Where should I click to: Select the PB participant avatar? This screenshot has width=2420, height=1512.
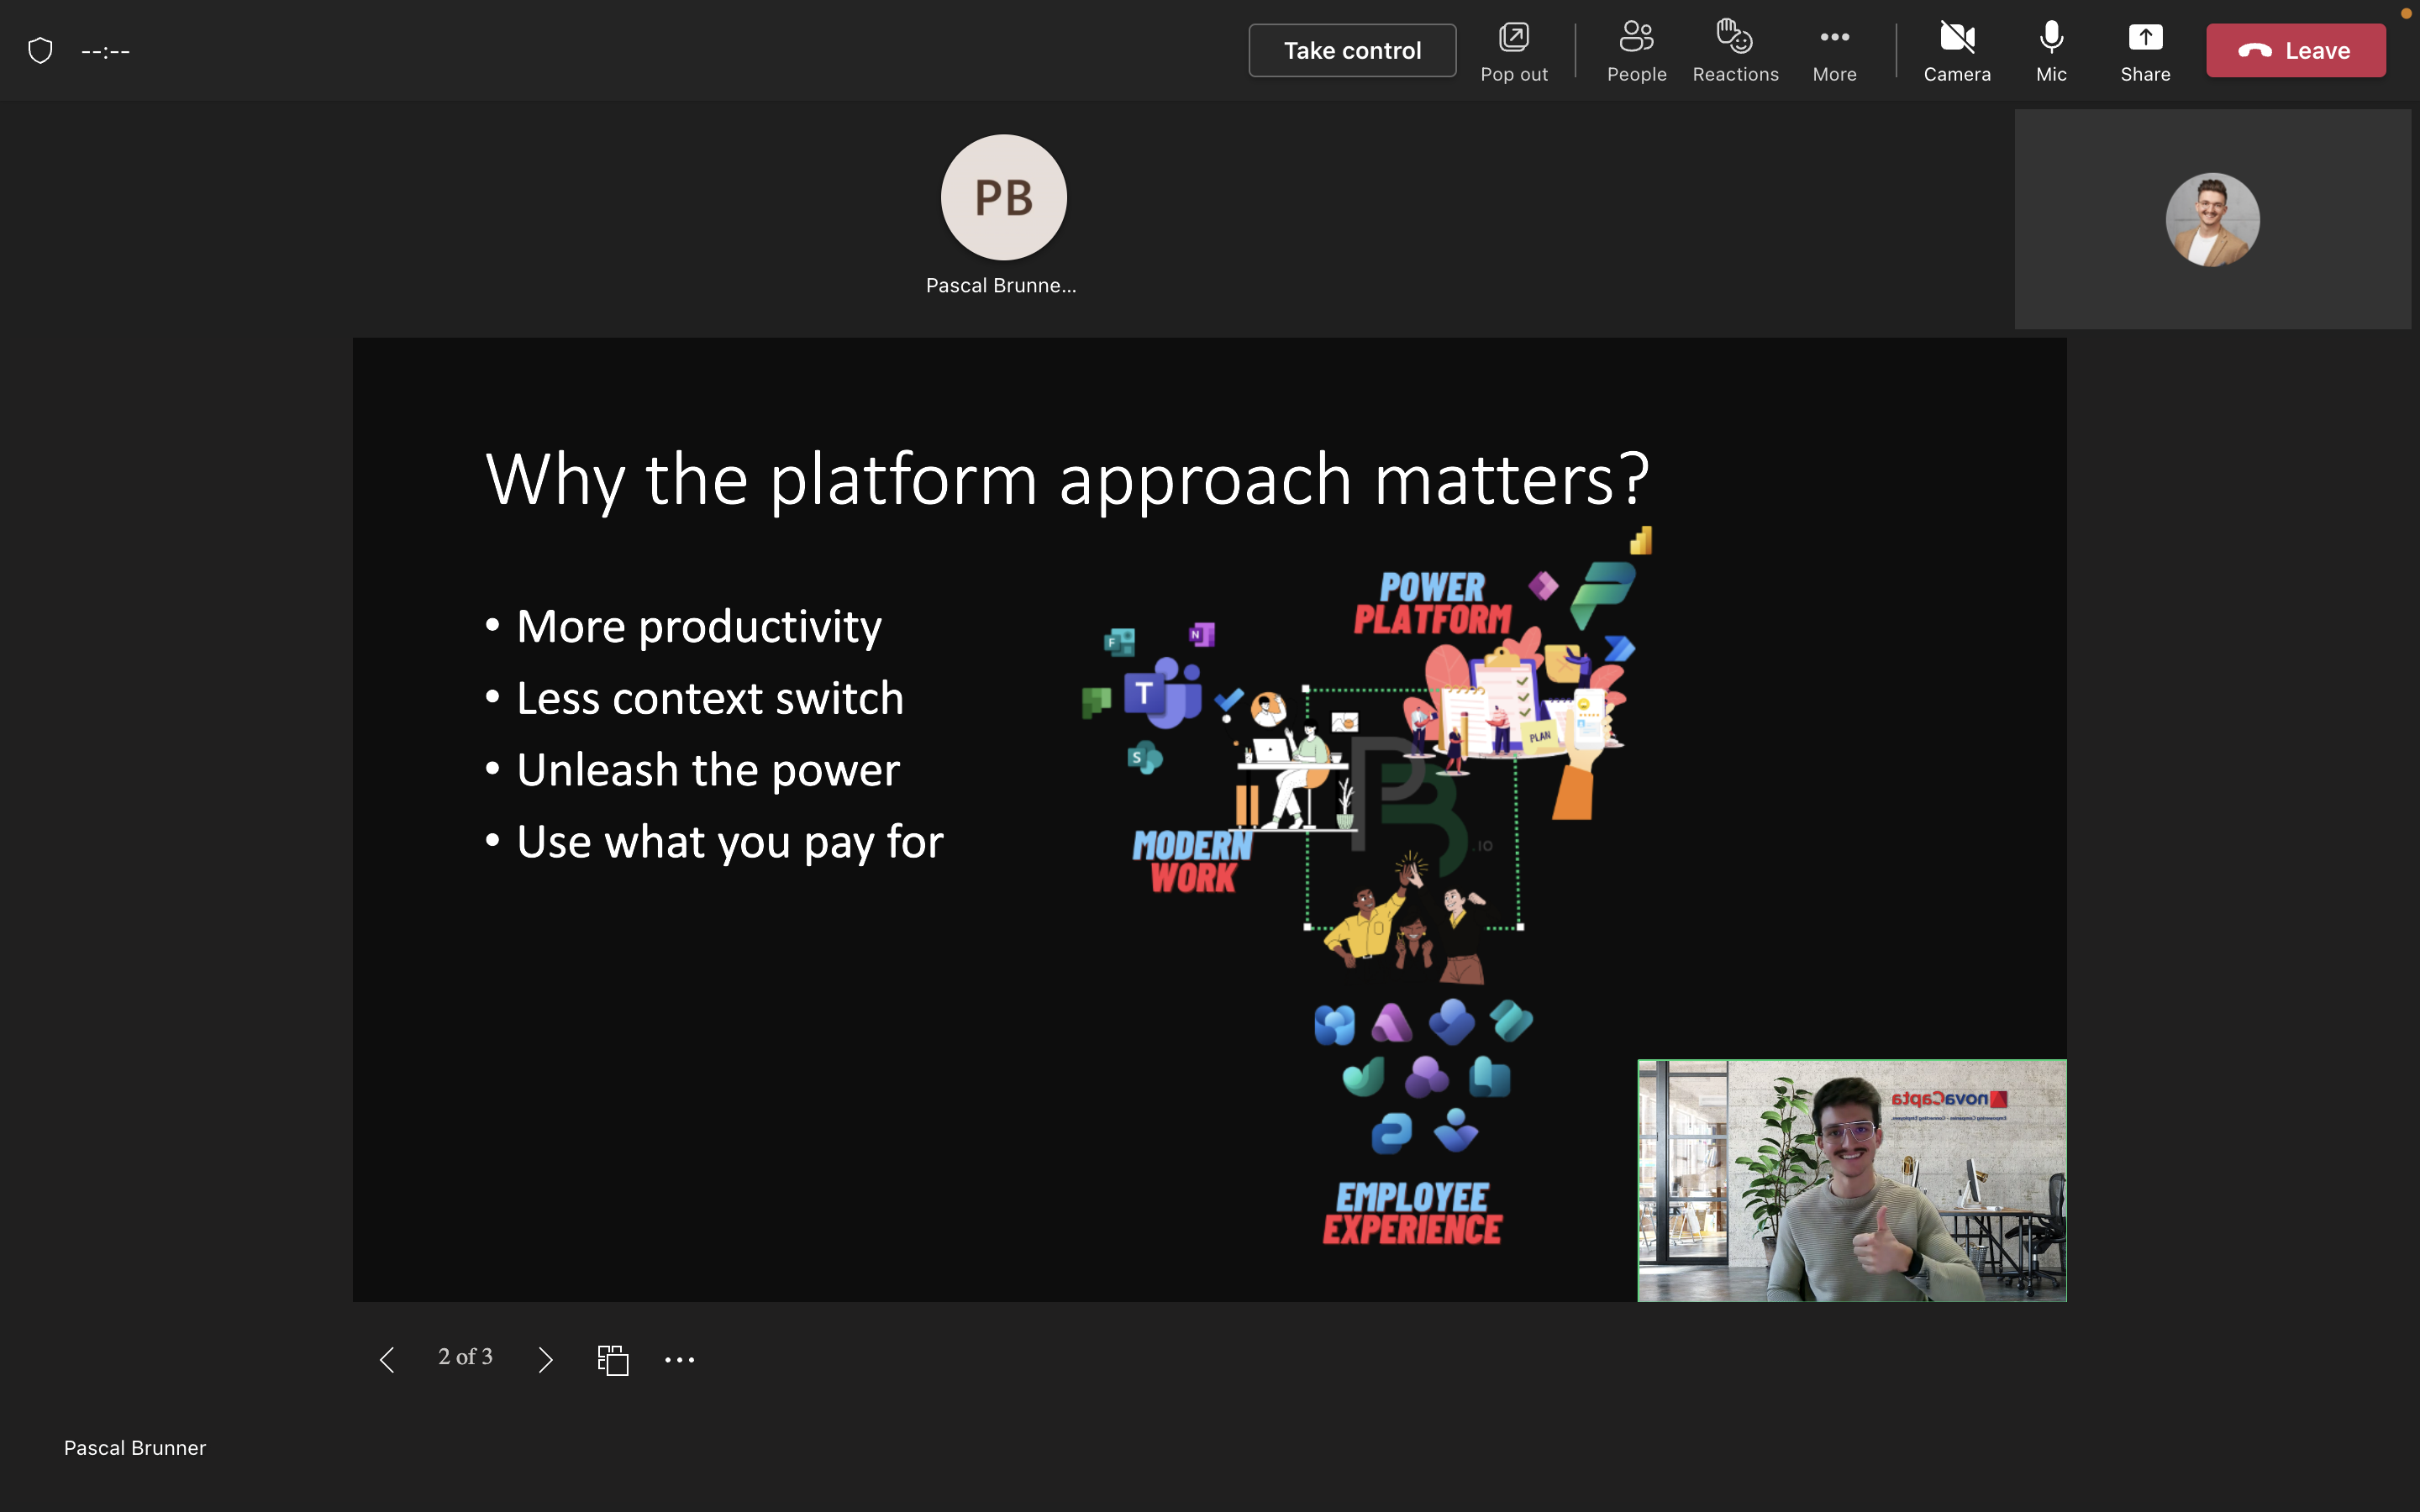pos(1003,198)
